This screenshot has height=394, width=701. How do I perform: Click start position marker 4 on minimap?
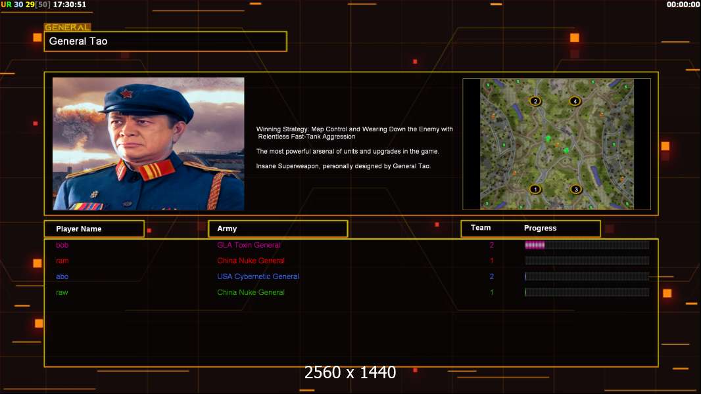tap(575, 101)
